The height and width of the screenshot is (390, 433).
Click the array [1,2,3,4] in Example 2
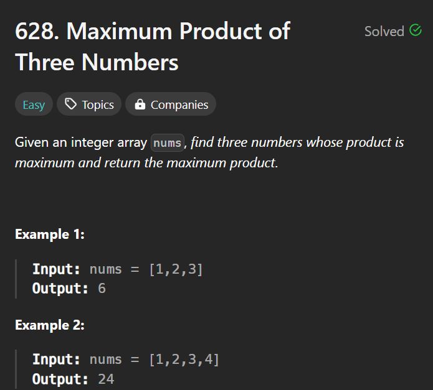pos(184,359)
